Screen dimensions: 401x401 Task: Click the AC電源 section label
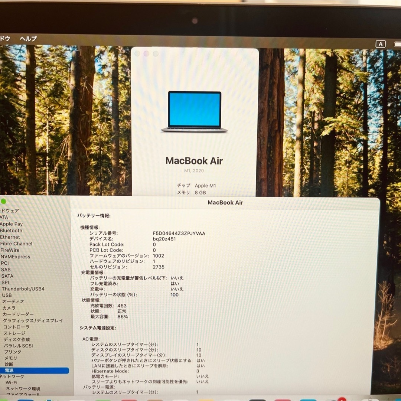click(x=91, y=339)
